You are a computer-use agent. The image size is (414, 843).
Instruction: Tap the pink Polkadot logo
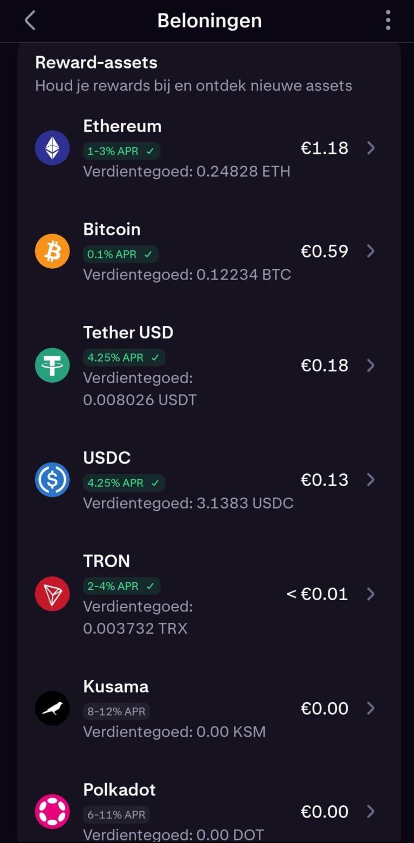[52, 811]
